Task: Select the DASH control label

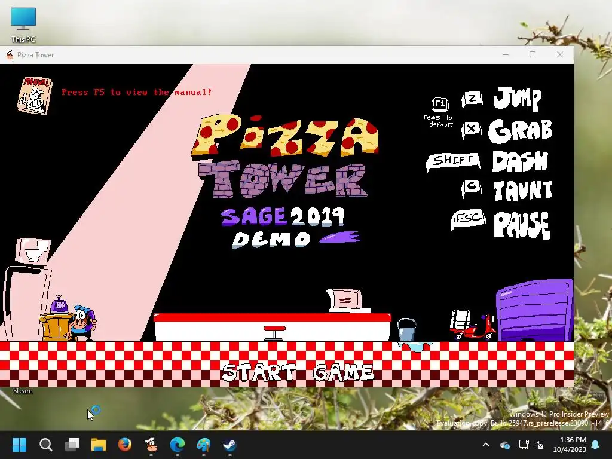Action: pyautogui.click(x=521, y=161)
